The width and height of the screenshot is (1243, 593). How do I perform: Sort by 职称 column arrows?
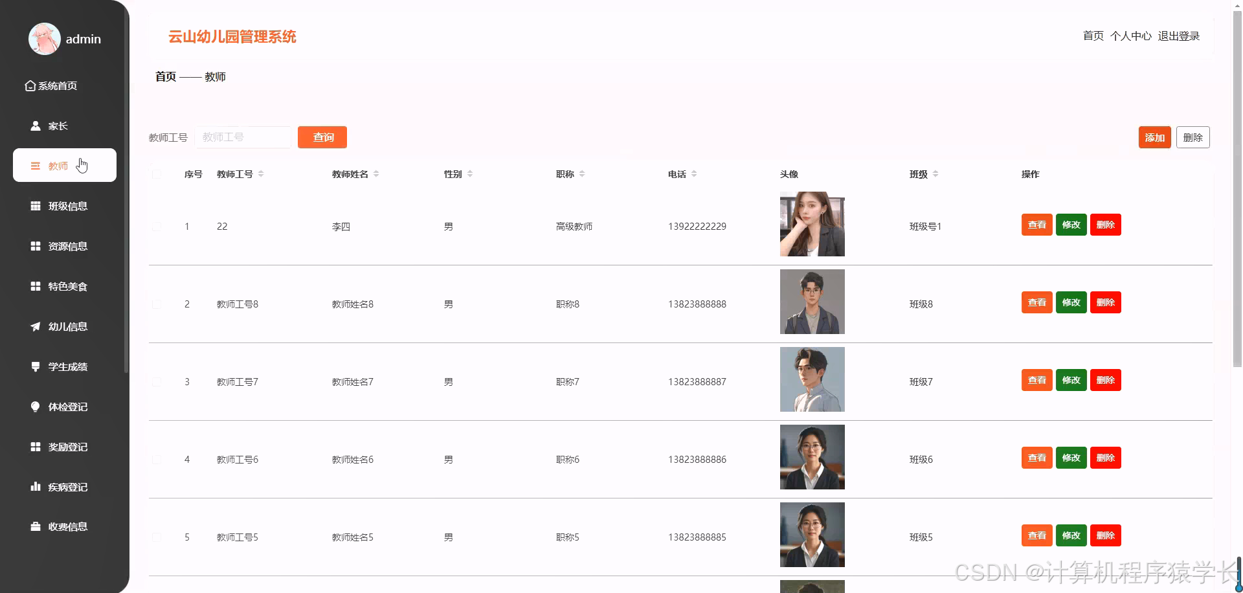582,173
